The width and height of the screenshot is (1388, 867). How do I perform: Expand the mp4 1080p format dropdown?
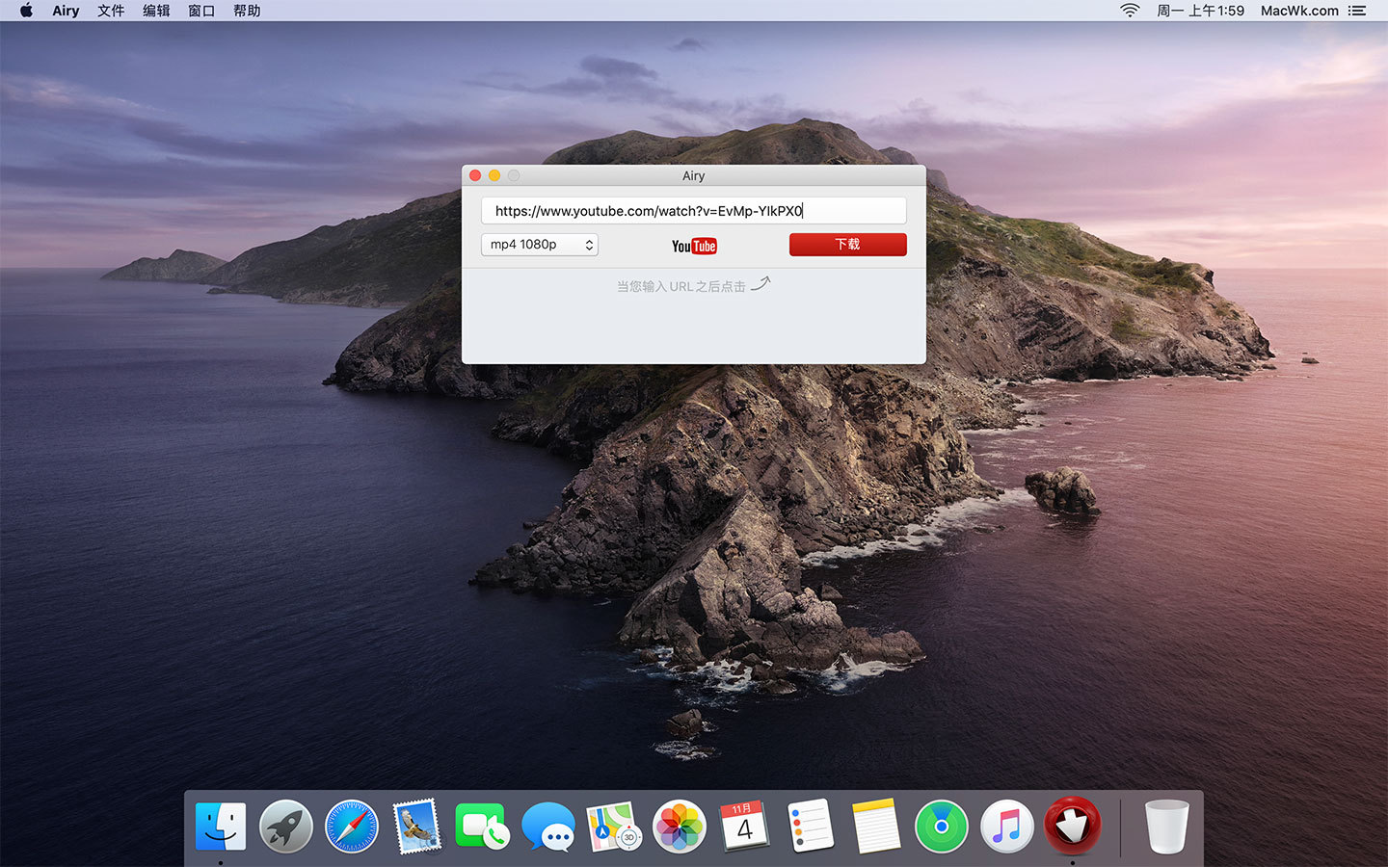click(x=540, y=245)
